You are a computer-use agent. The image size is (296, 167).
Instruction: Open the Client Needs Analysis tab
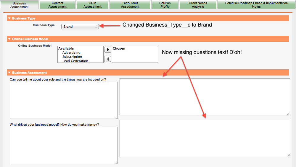tap(198, 5)
